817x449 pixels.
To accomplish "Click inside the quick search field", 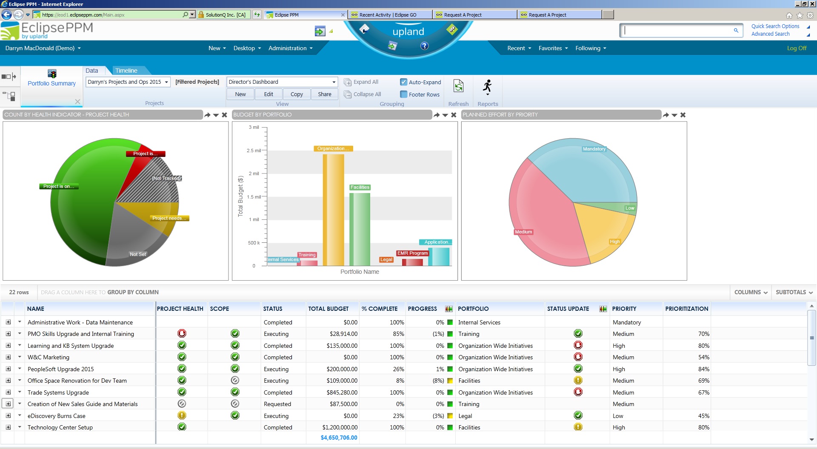I will [x=677, y=30].
